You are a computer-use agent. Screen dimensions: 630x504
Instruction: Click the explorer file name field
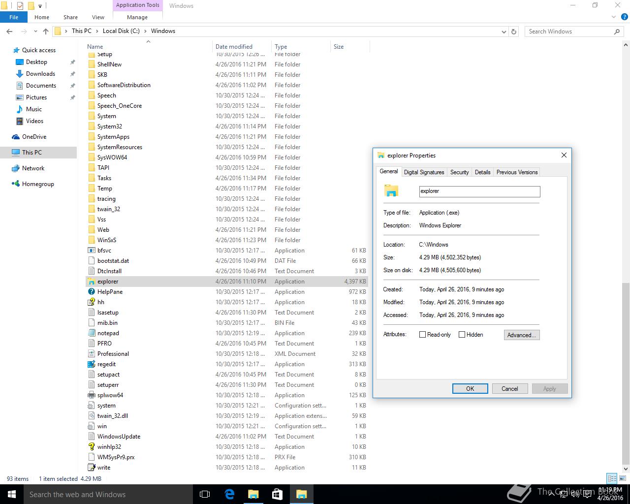(479, 191)
